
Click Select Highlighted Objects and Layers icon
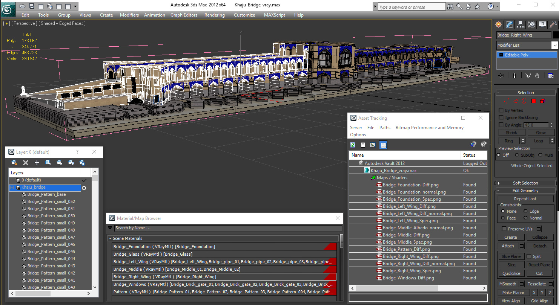tap(48, 163)
